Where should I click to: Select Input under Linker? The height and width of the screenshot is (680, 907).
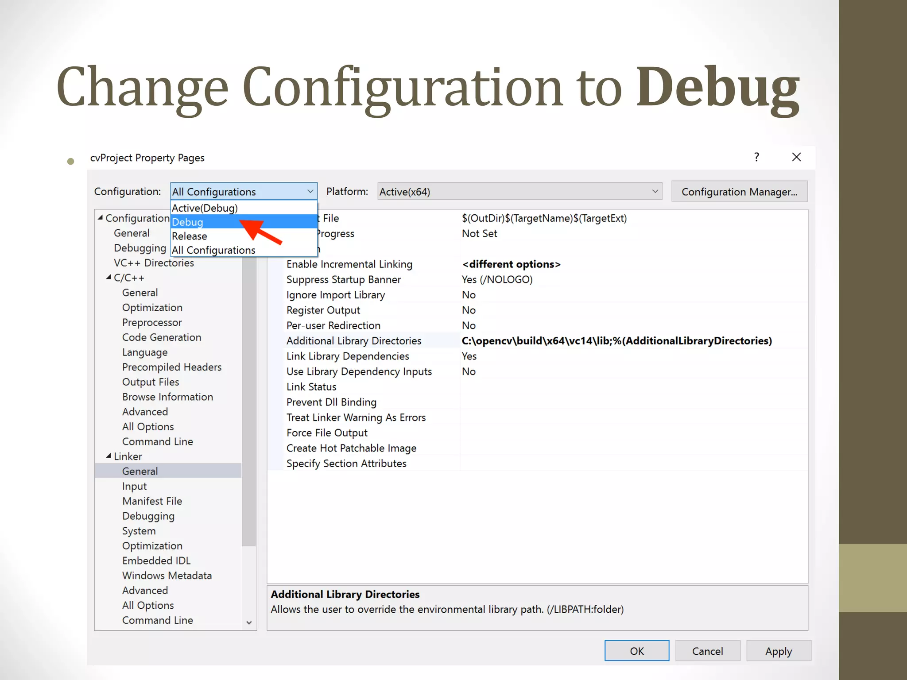click(134, 486)
